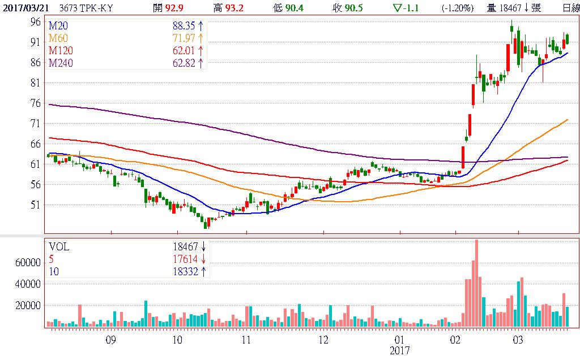Viewport: 580px width, 356px height.
Task: Click the 2017 year label on time axis
Action: tap(399, 350)
